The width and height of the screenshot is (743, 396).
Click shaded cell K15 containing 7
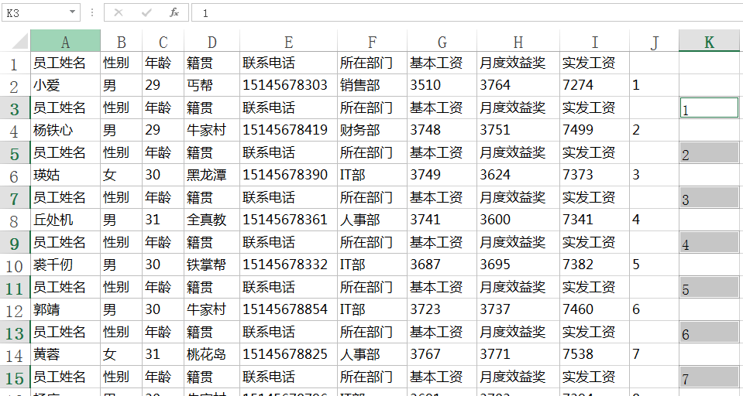(709, 377)
